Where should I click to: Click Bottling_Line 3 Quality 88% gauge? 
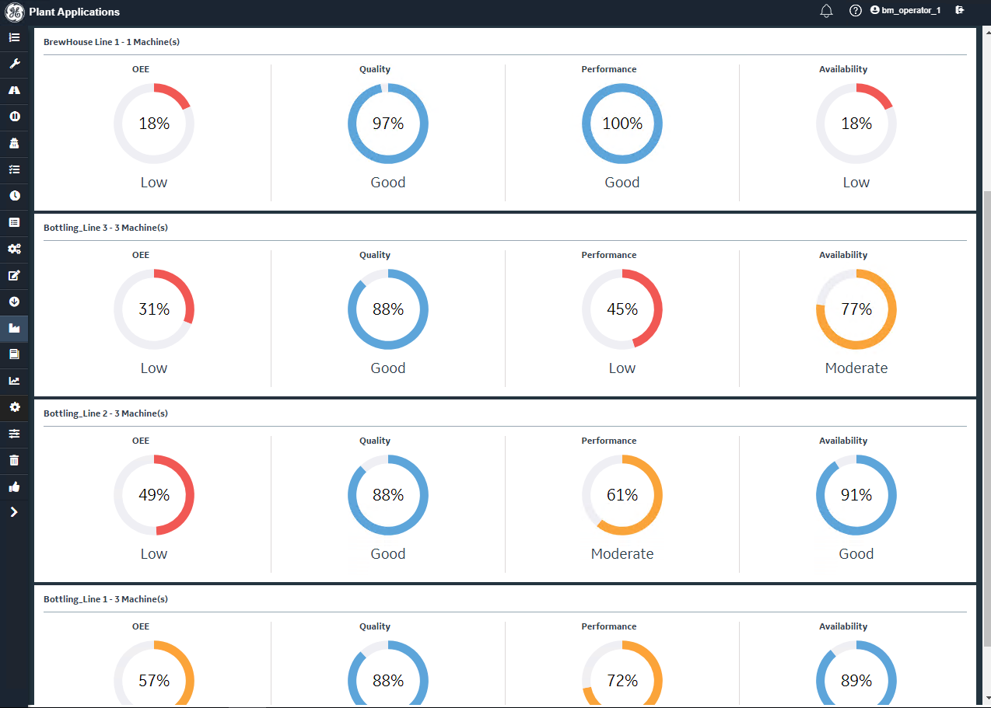click(x=388, y=309)
